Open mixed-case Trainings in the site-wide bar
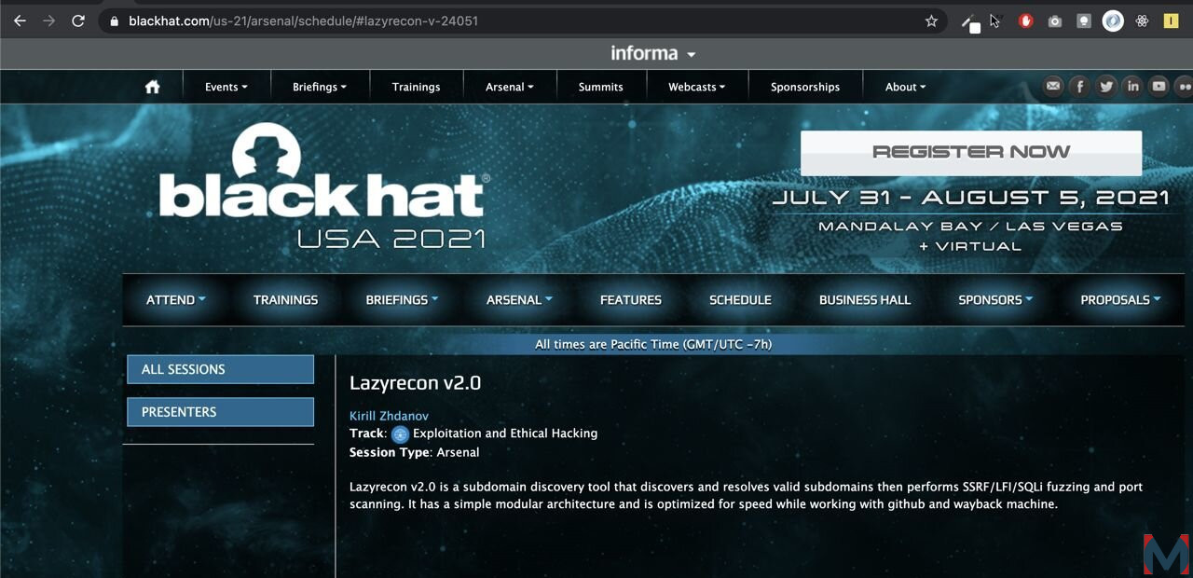 (x=416, y=87)
